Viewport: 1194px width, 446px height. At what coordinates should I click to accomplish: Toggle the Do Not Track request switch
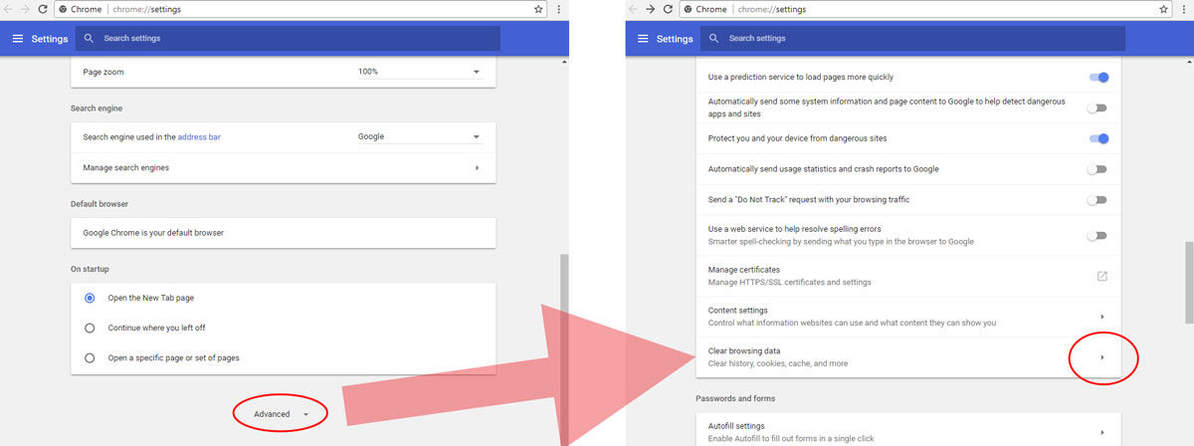pos(1097,200)
